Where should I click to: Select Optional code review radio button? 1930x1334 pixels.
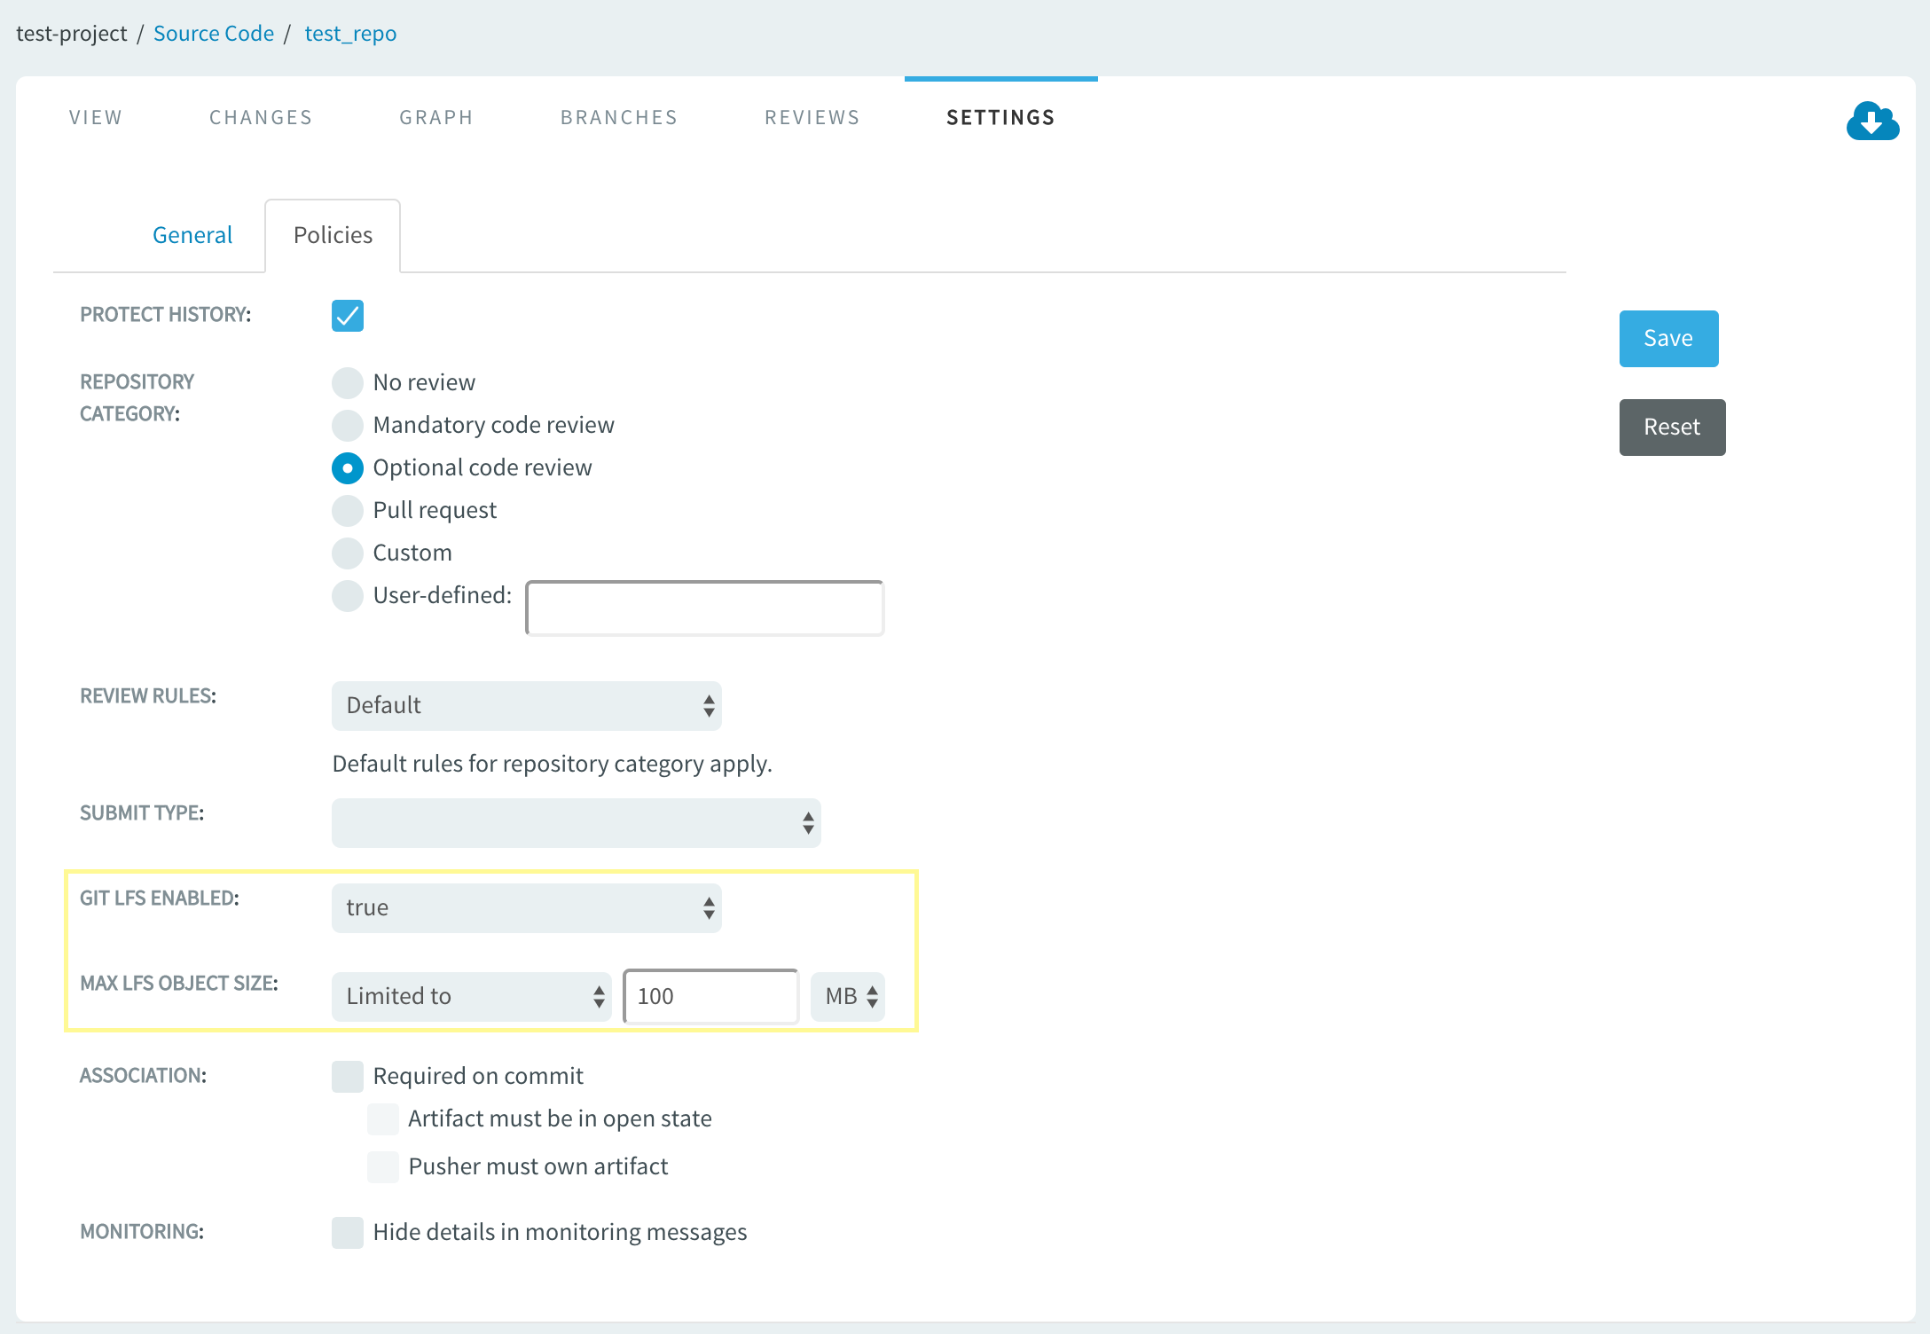(348, 468)
